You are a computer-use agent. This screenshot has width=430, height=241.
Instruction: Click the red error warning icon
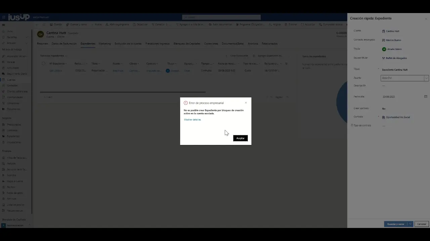(186, 103)
